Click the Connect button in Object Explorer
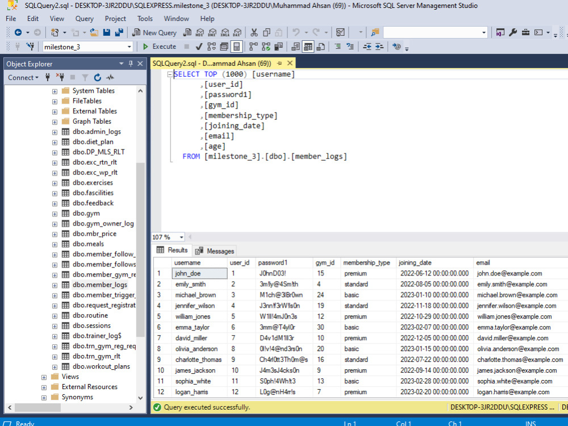The height and width of the screenshot is (426, 568). coord(22,77)
